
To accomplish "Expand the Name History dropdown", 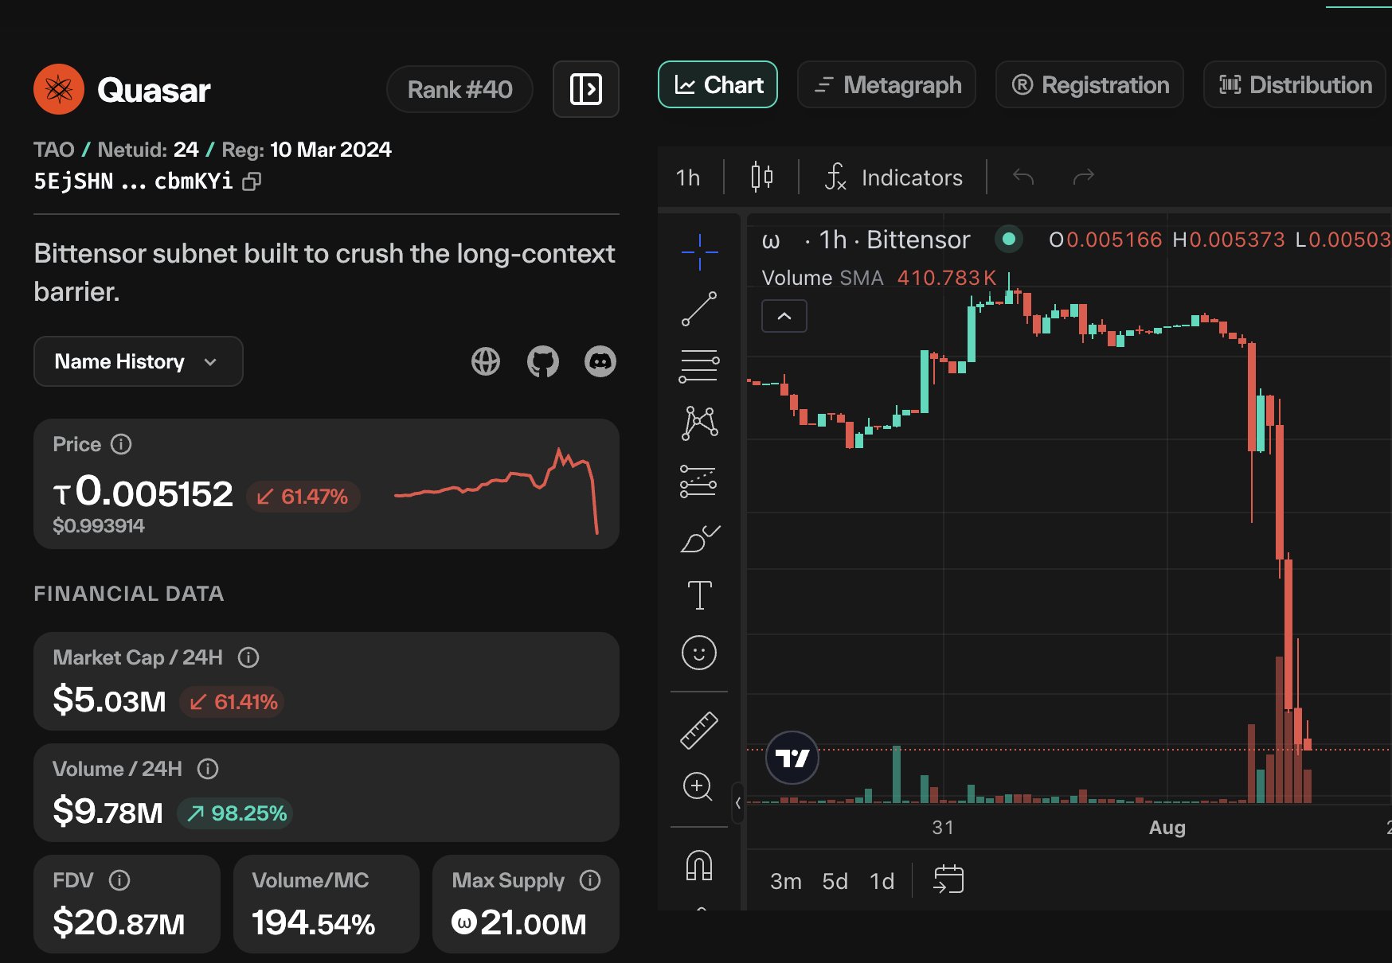I will pos(139,361).
